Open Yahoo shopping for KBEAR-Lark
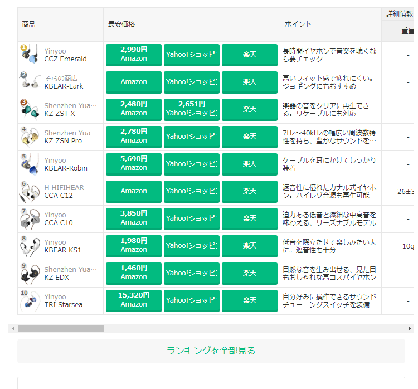This screenshot has width=418, height=389. click(191, 82)
